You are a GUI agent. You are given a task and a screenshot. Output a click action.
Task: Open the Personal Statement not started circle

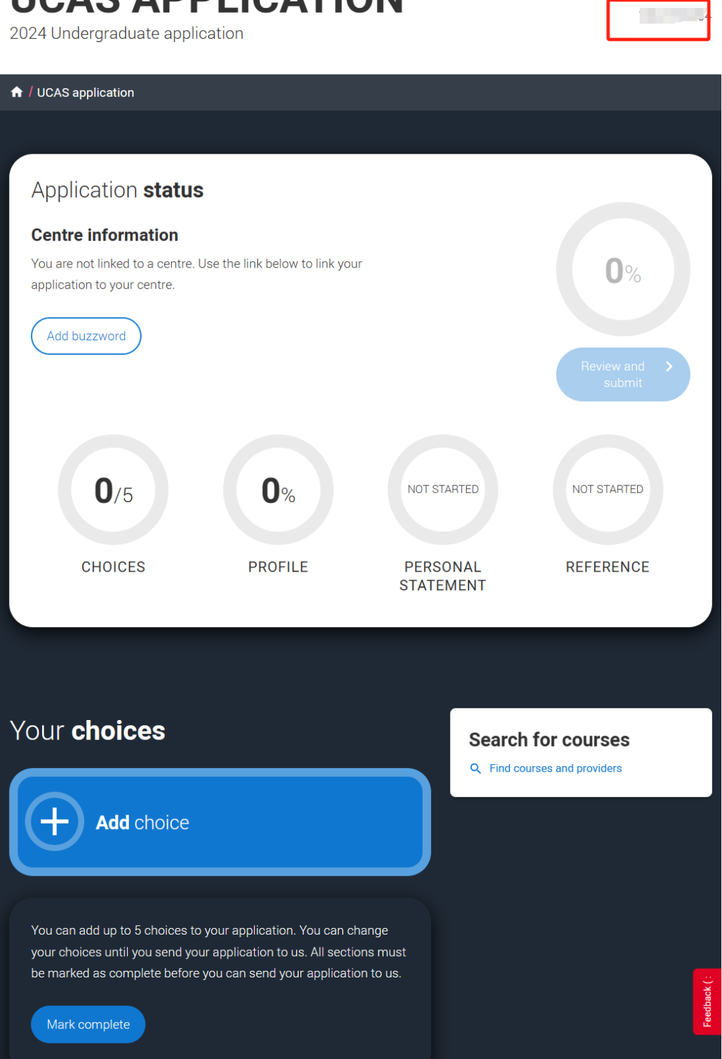coord(443,489)
